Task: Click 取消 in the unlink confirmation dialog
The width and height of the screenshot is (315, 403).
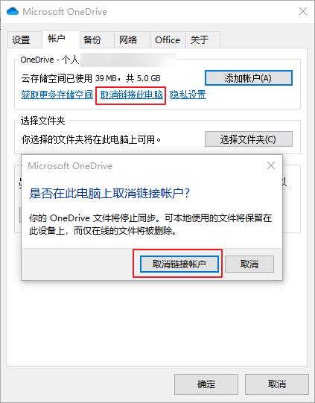Action: (x=249, y=264)
